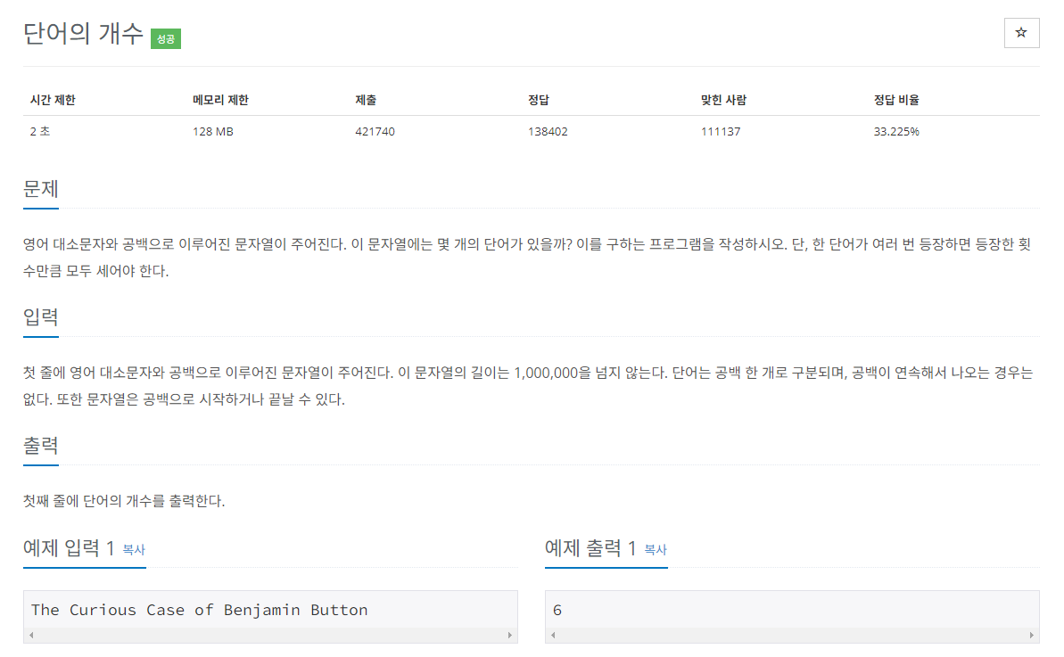Screen dimensions: 1064x657
Task: Click 복사 next to 예제 출력 1
Action: tap(654, 551)
